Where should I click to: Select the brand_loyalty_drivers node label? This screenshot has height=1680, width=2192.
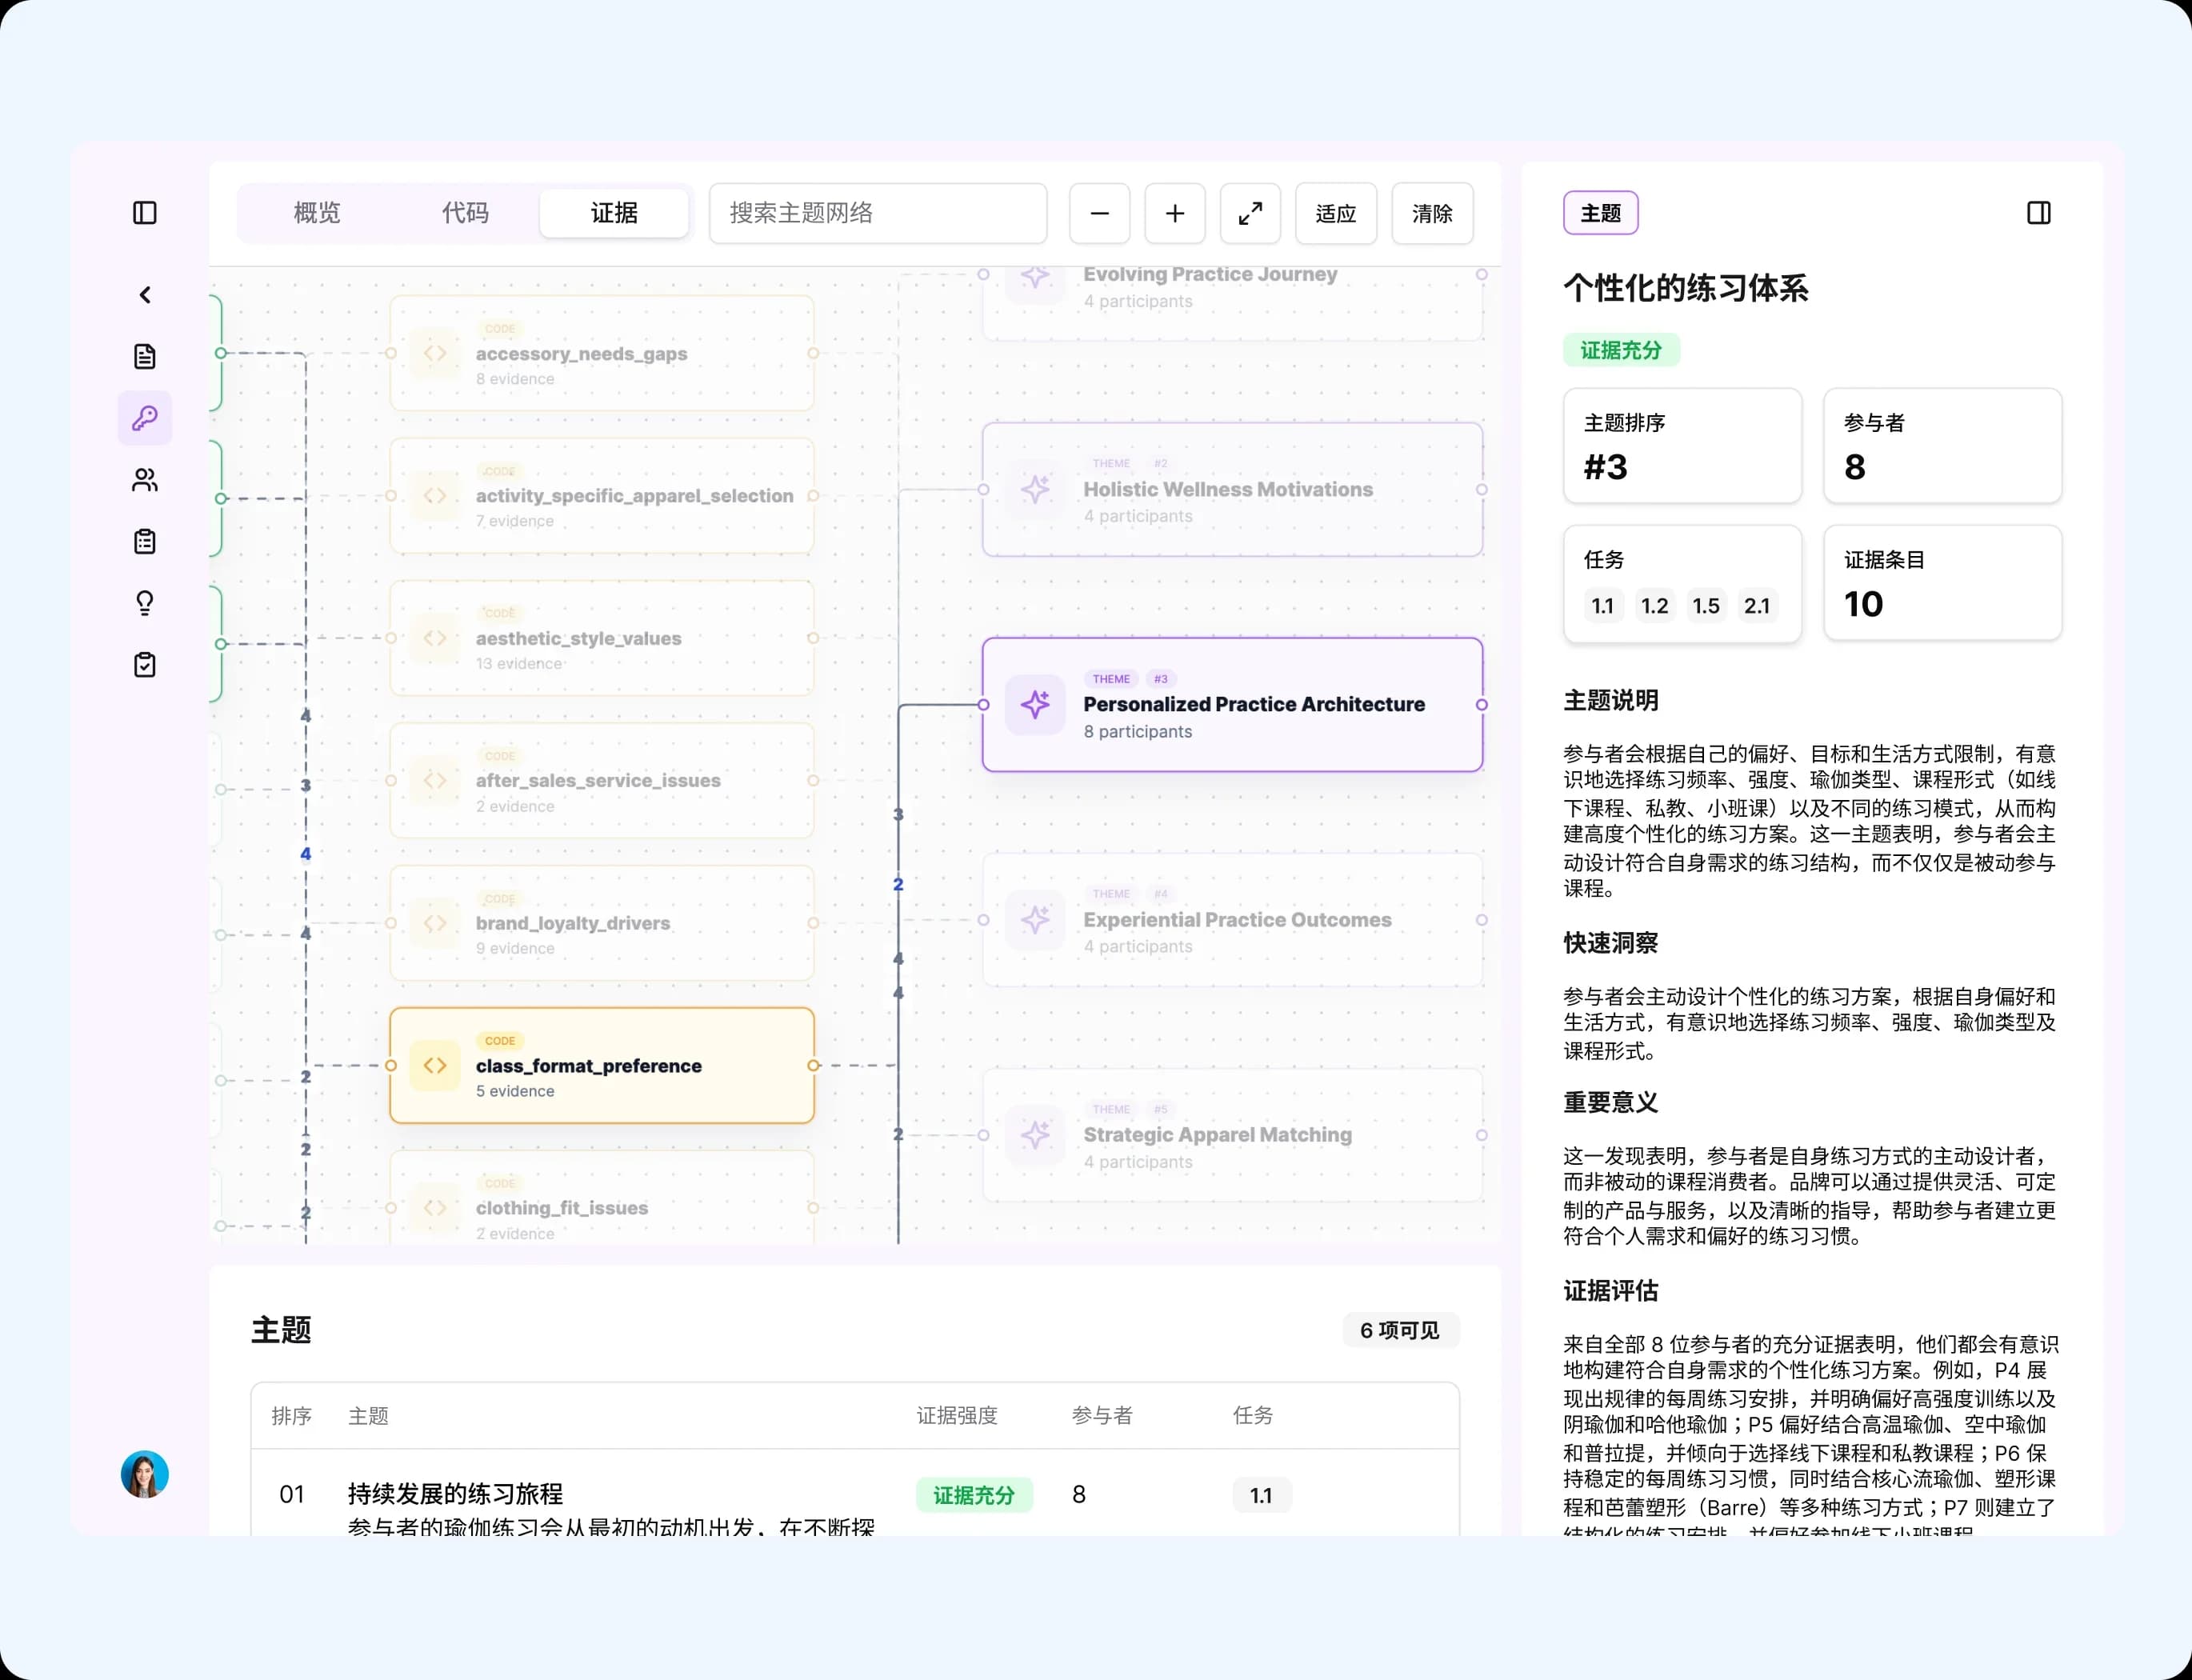tap(573, 923)
